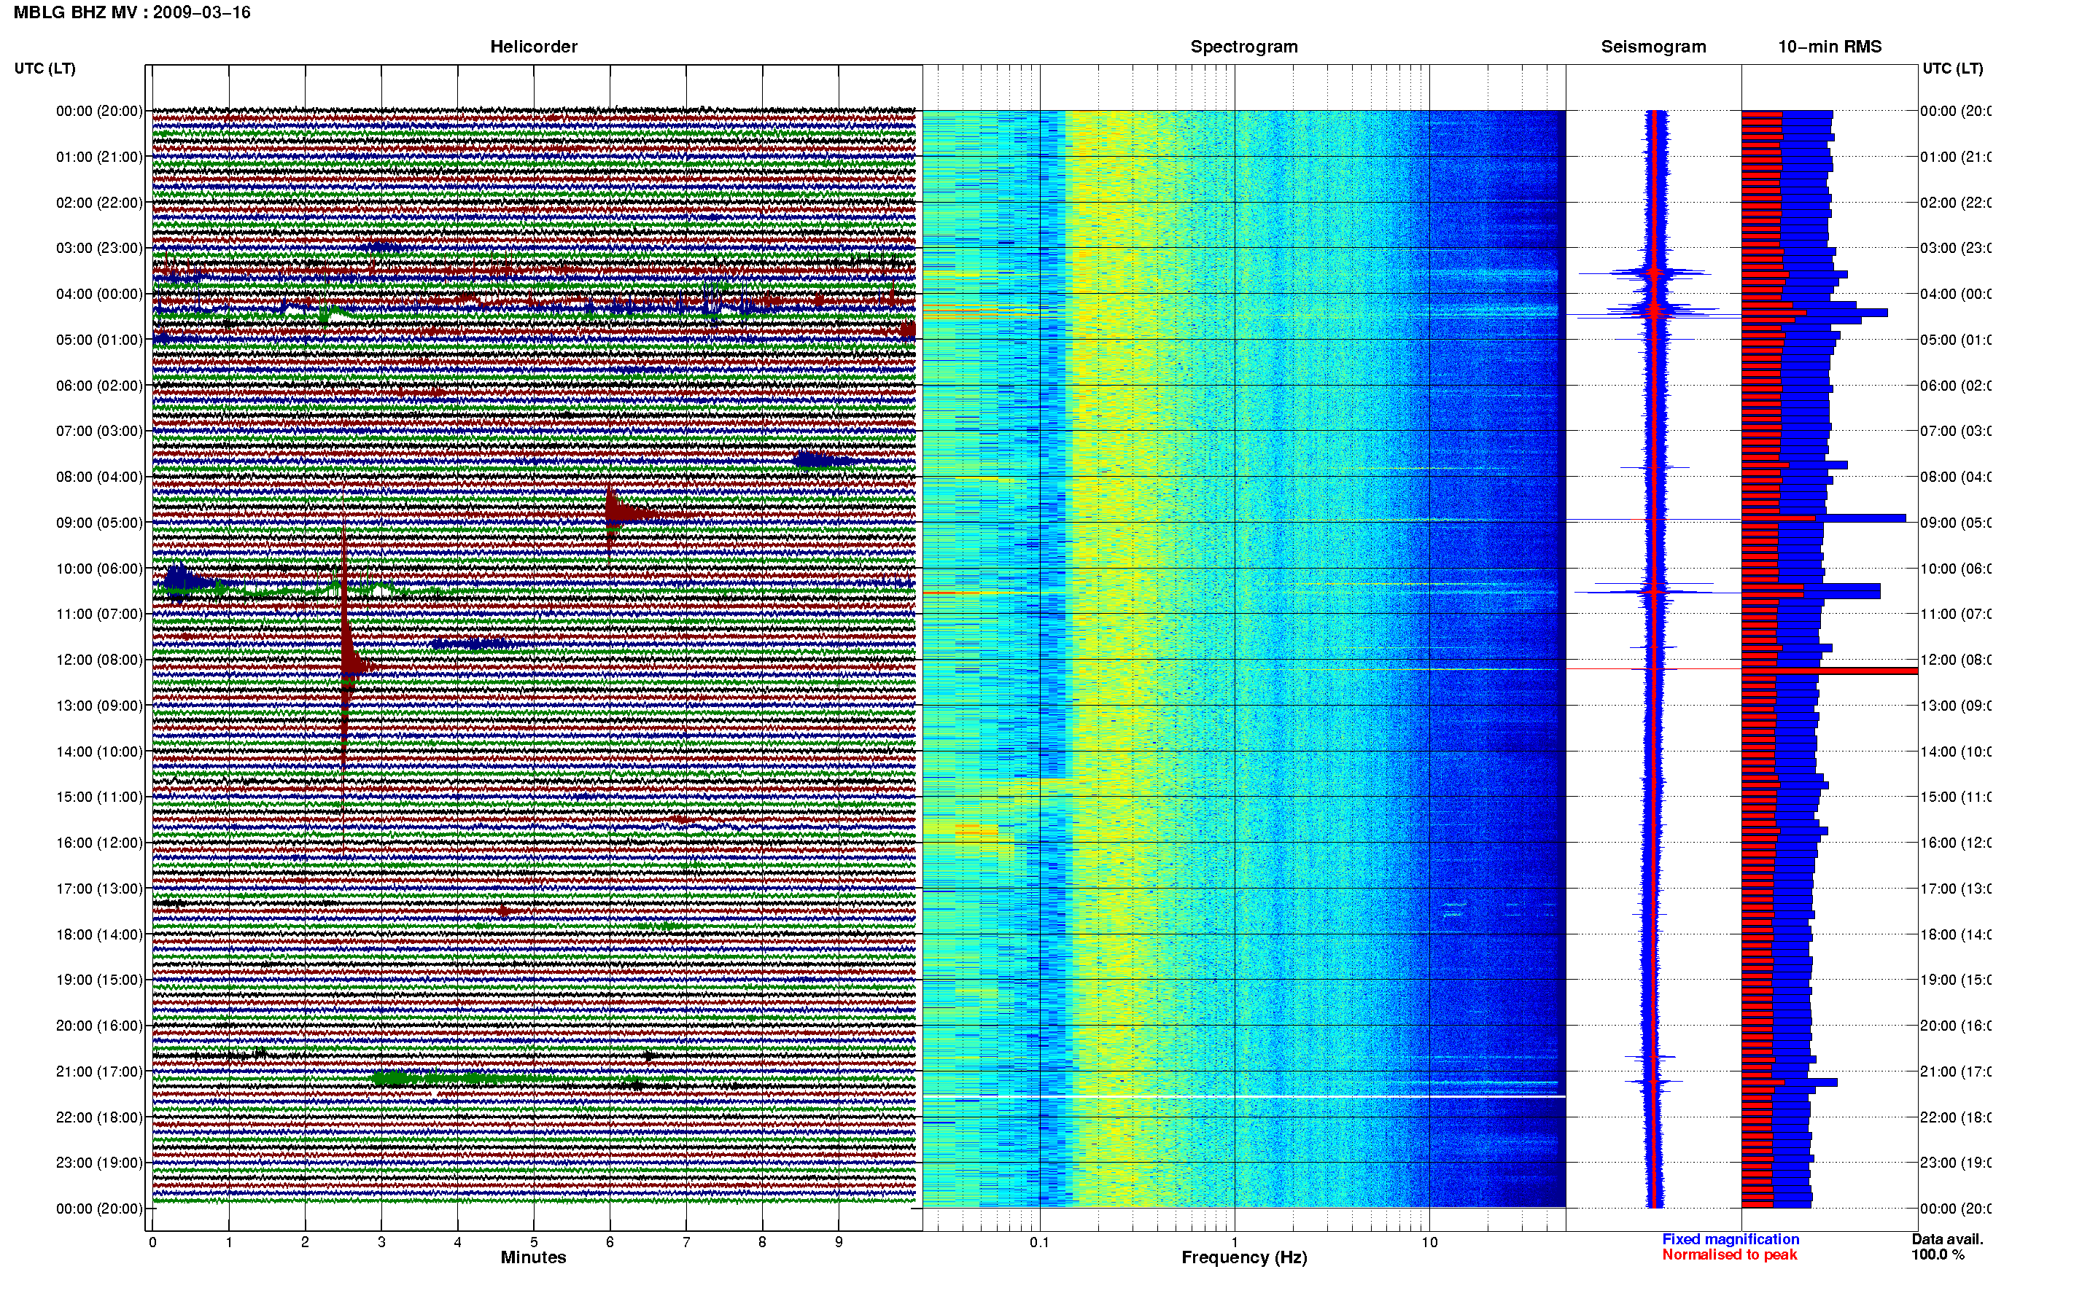Click the left 00:00 (20:00) bottom time label
The height and width of the screenshot is (1296, 2074).
(x=99, y=1209)
